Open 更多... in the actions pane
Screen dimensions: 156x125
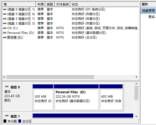pos(152,17)
